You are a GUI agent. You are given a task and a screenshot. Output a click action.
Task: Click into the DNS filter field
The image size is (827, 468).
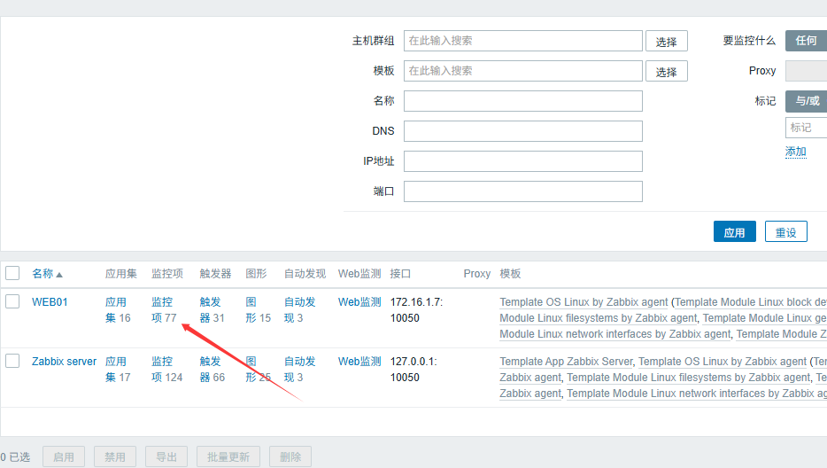(522, 131)
